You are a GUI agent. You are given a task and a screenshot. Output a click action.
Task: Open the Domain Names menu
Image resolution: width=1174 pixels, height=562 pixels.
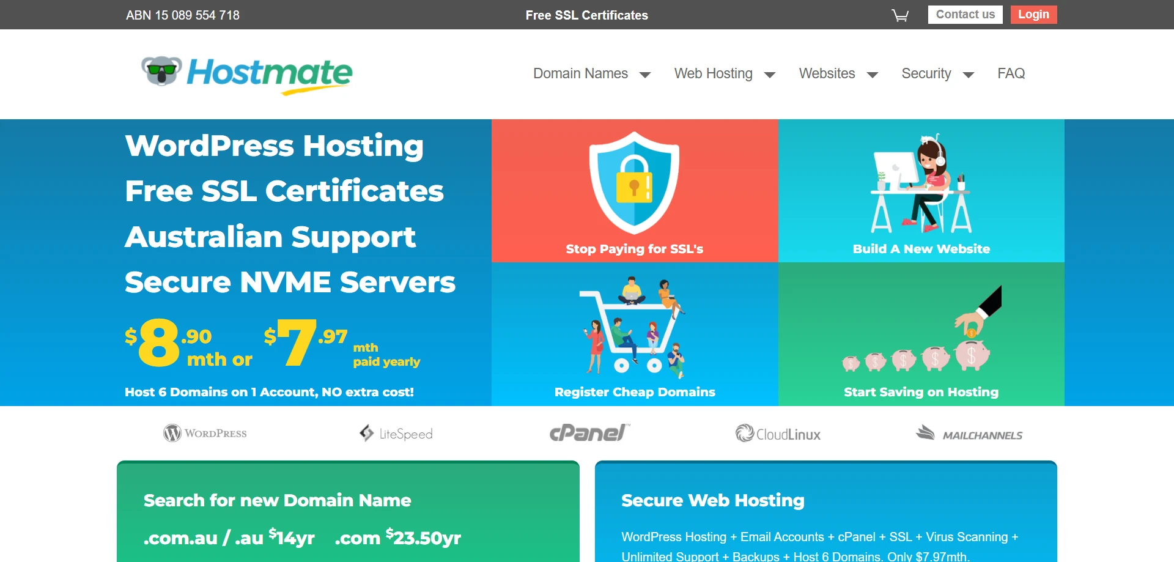click(580, 73)
